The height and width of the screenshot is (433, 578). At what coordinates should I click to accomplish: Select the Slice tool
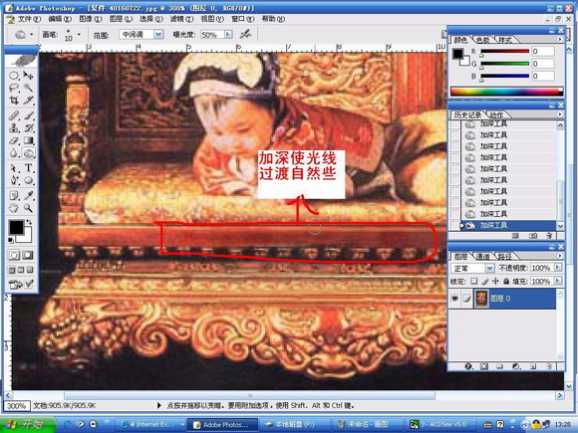pos(28,101)
